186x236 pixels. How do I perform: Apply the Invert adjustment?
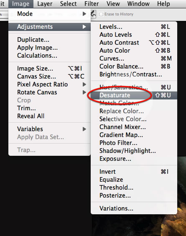(x=134, y=172)
